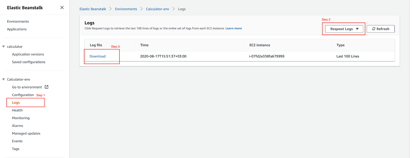Open the Tags page
The width and height of the screenshot is (412, 158).
click(x=16, y=149)
